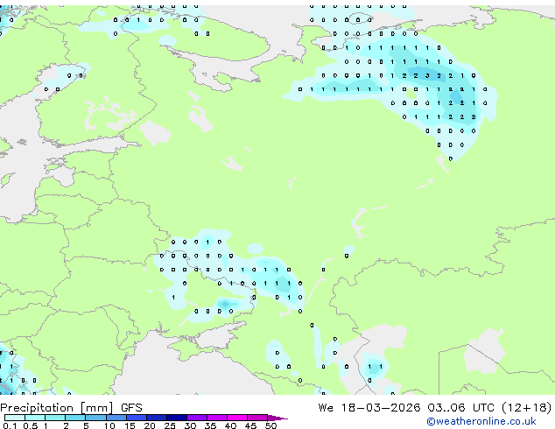Click the '50' legend scale label
The width and height of the screenshot is (555, 429).
tap(270, 425)
